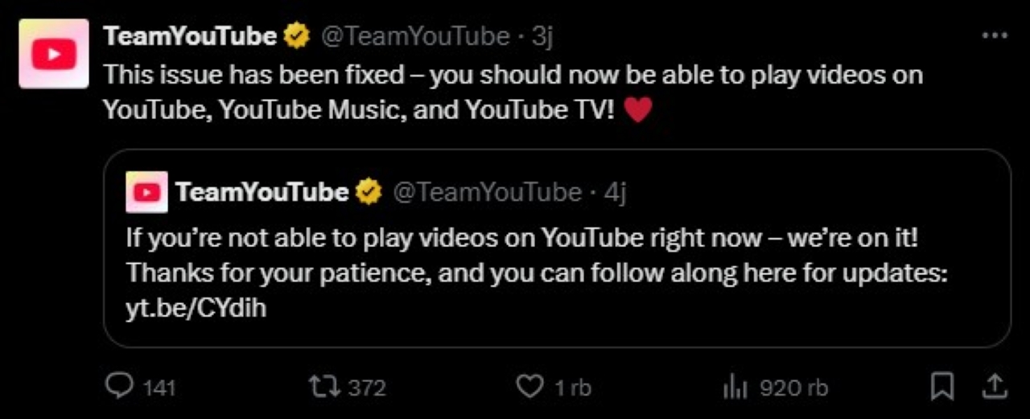Click the @TeamYouTube handle in quoted tweet
The height and width of the screenshot is (419, 1030).
coord(487,192)
